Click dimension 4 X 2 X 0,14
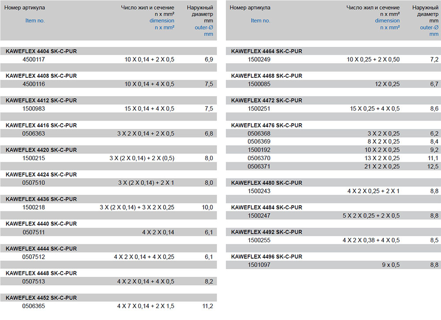This screenshot has height=320, width=441. click(x=158, y=232)
